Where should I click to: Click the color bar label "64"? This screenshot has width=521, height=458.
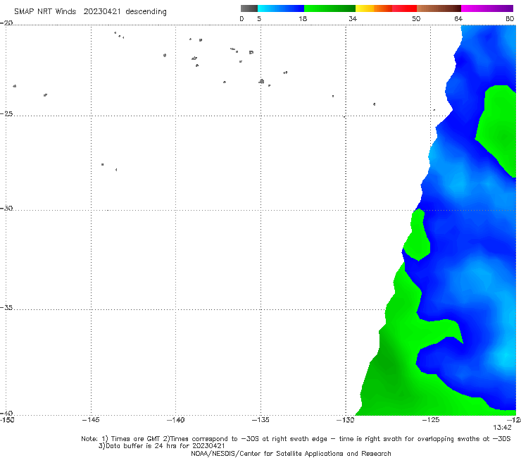coord(458,18)
